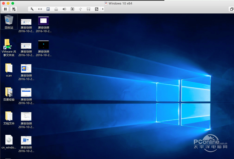The height and width of the screenshot is (159, 234).
Task: Open the VM snapshot manager icon
Action: click(x=14, y=9)
